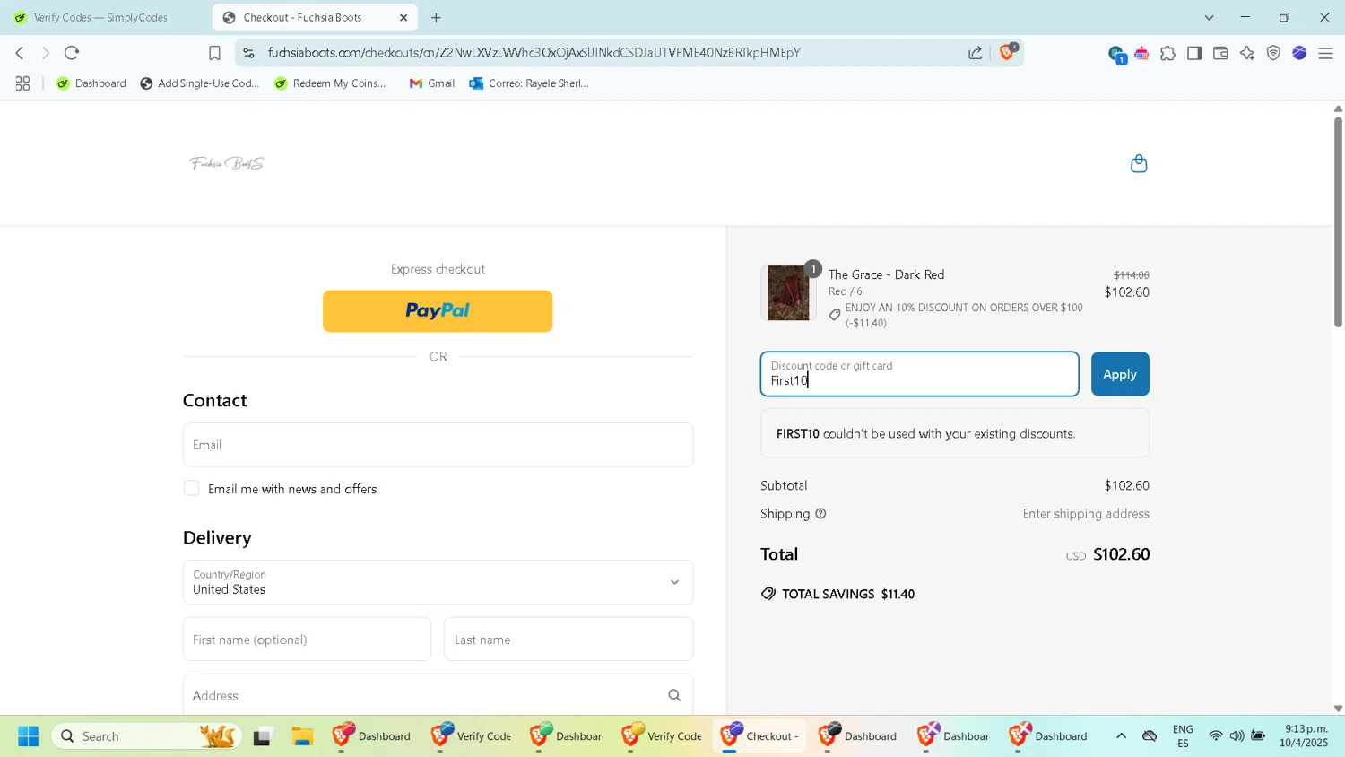Click the address search magnifier icon

pos(674,695)
